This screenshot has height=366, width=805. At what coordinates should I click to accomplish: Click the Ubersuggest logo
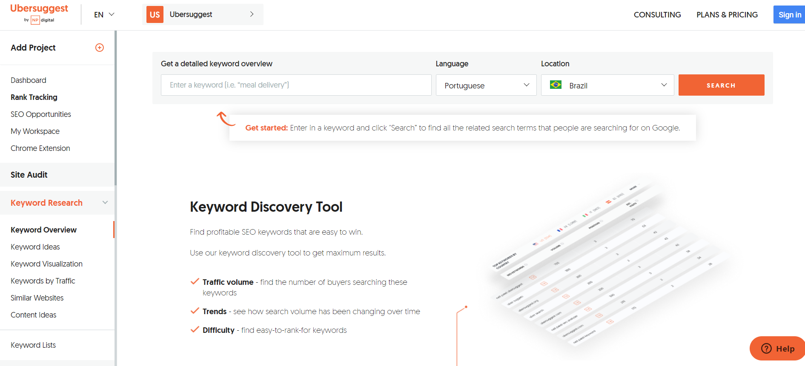pyautogui.click(x=39, y=14)
